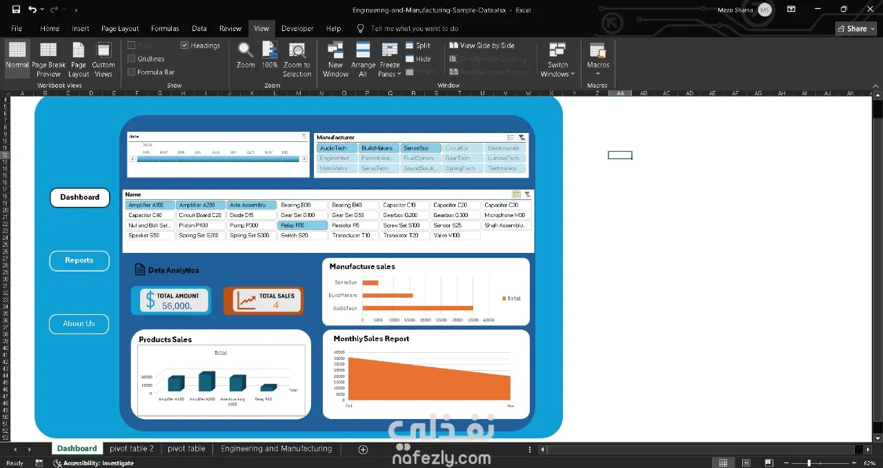Click the zoom slider in status bar
The height and width of the screenshot is (468, 883).
(x=811, y=463)
